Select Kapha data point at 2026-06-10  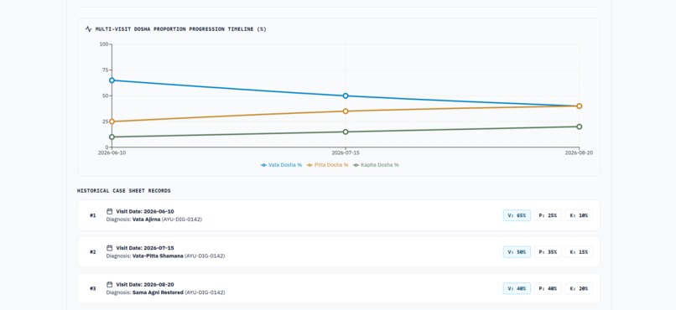pos(112,137)
